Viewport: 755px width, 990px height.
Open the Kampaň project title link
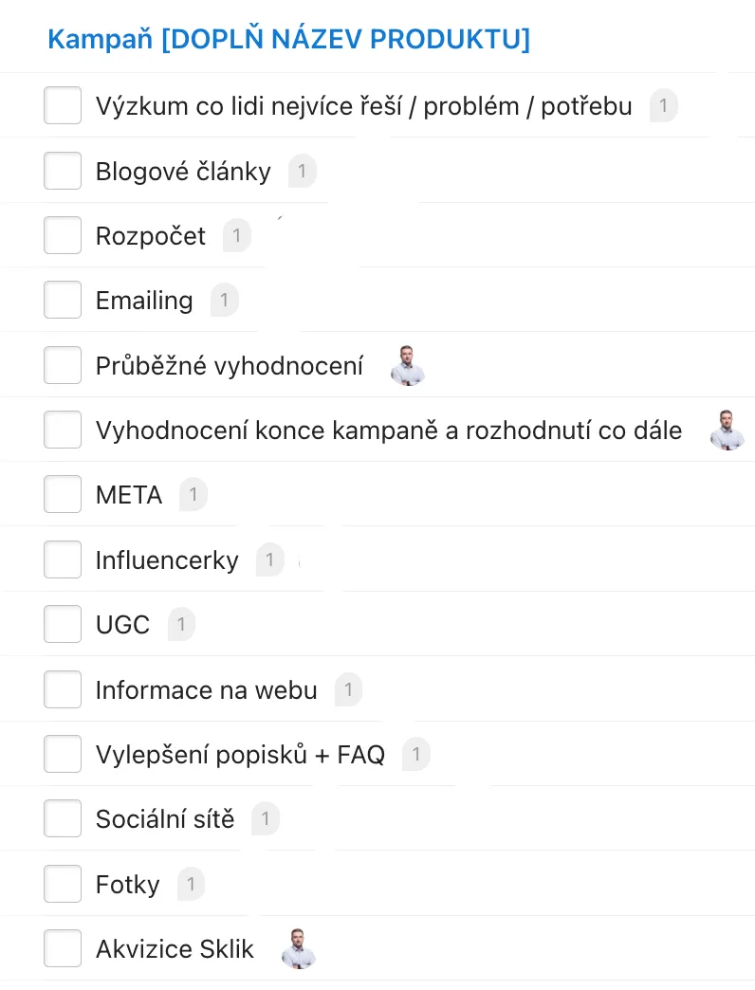[288, 40]
